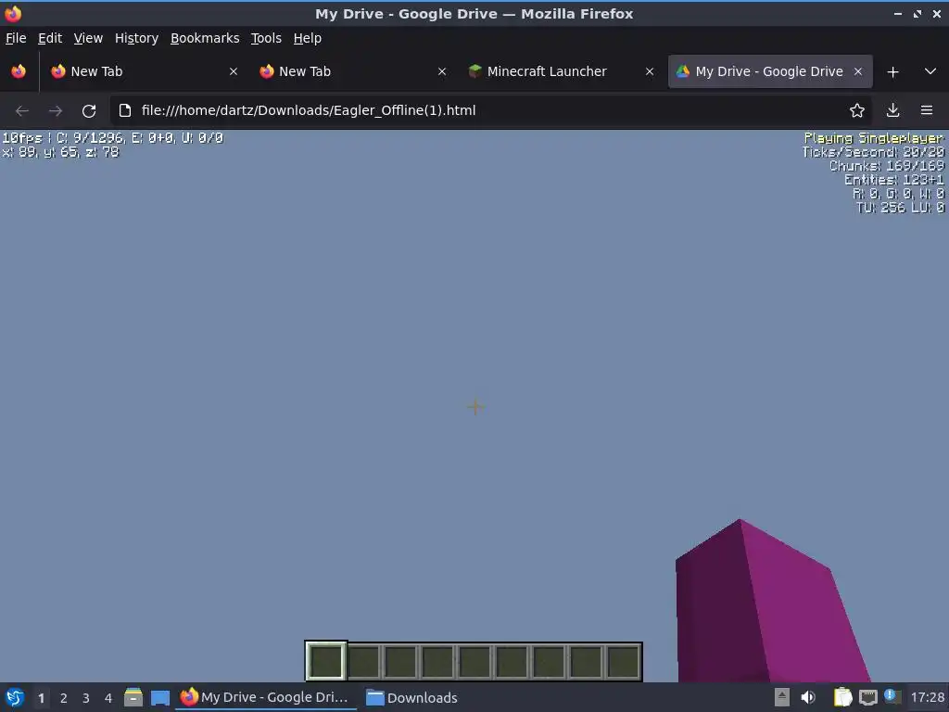Bookmark this page with star icon

[857, 110]
